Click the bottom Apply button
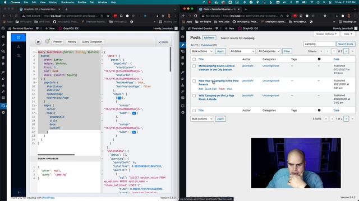359x201 pixels. [220, 119]
